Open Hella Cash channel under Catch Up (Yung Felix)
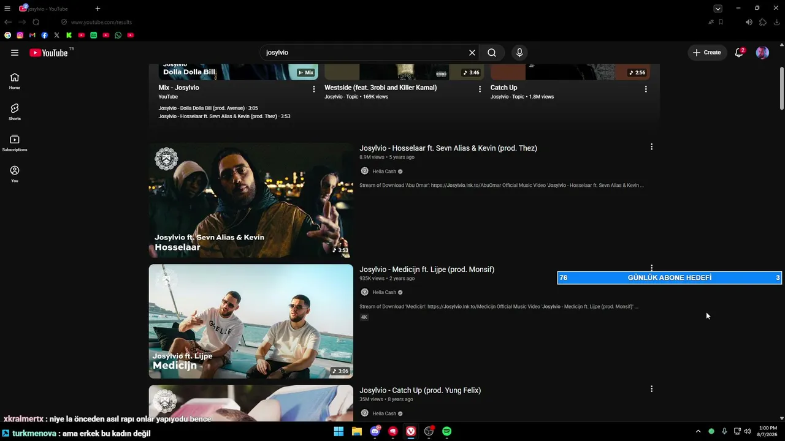The width and height of the screenshot is (785, 441). click(x=384, y=413)
